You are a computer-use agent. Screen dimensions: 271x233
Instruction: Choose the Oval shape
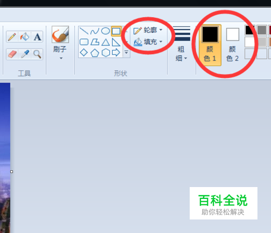(106, 31)
